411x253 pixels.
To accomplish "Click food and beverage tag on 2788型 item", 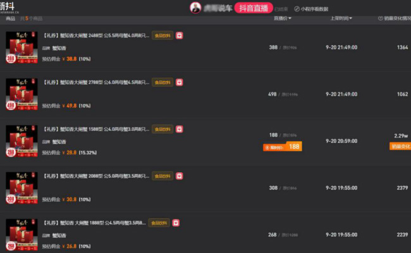I will coord(163,82).
